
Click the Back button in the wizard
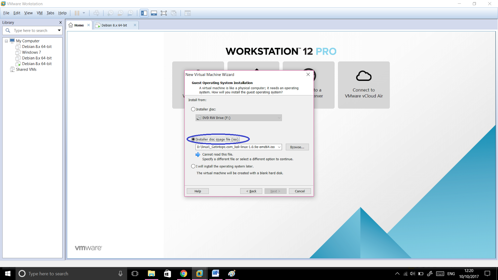251,191
